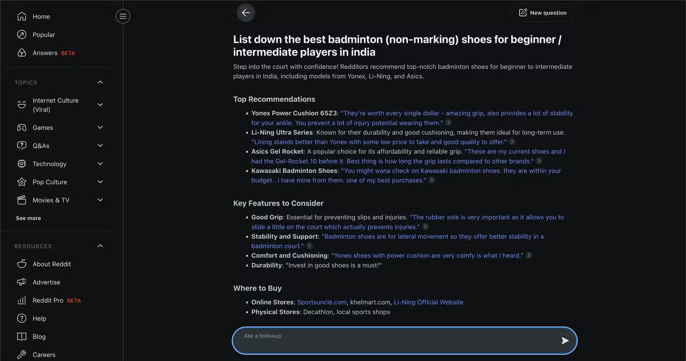This screenshot has height=361, width=686.
Task: Click the Answers BETA icon
Action: [22, 53]
